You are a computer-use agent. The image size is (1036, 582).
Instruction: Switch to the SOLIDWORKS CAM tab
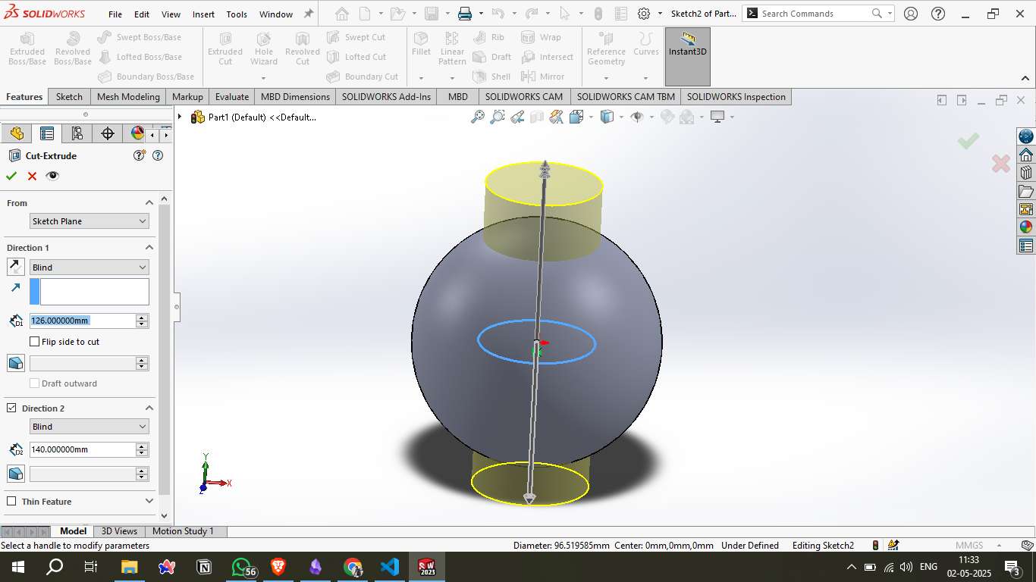tap(524, 96)
